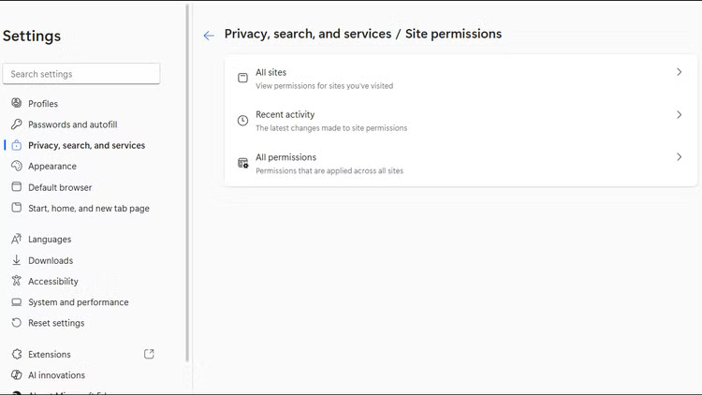Open All permissions row text
This screenshot has height=395, width=702.
[x=285, y=157]
